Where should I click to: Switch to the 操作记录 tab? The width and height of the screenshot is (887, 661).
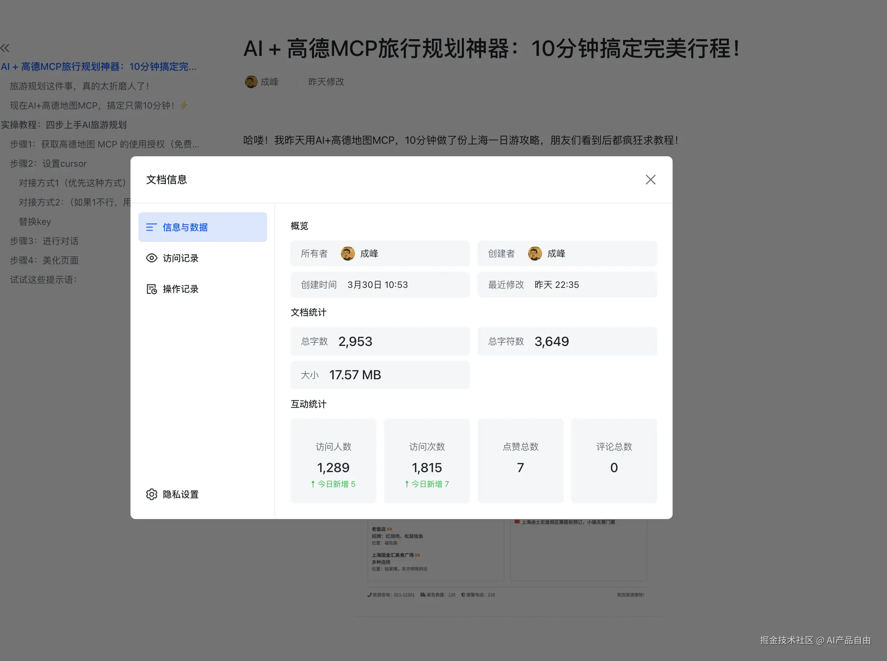point(180,289)
